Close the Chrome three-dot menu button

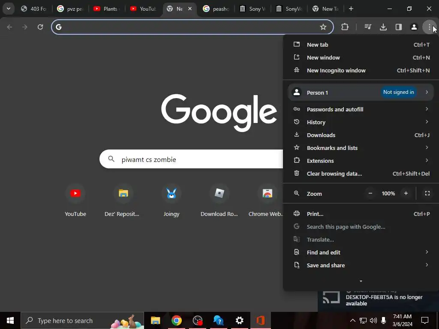(x=429, y=27)
